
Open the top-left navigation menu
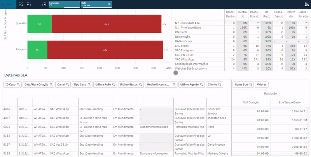tap(8, 4)
